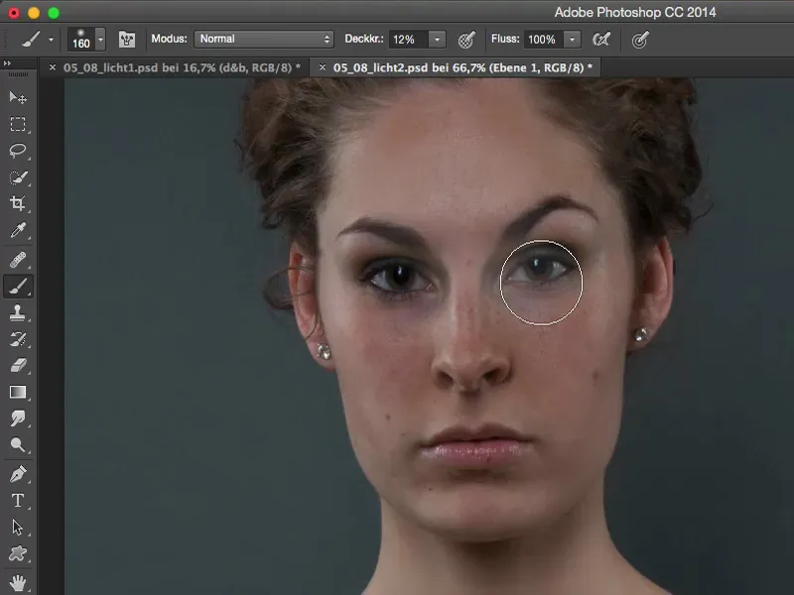Image resolution: width=794 pixels, height=595 pixels.
Task: Activate the Type tool
Action: [18, 501]
